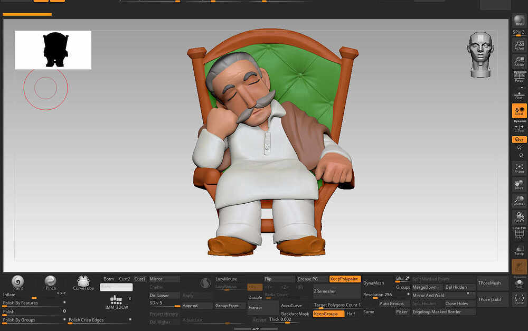Switch to Botm custom tab

pyautogui.click(x=109, y=279)
